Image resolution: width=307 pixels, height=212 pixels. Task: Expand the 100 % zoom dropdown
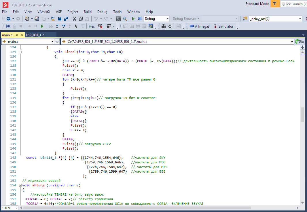point(16,208)
